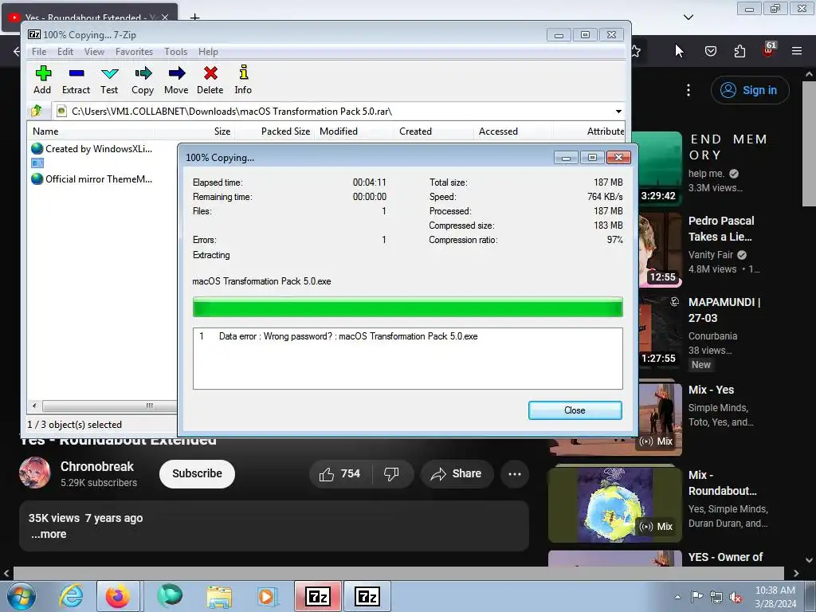Image resolution: width=816 pixels, height=612 pixels.
Task: Select the Copy toolbar icon
Action: pyautogui.click(x=143, y=80)
